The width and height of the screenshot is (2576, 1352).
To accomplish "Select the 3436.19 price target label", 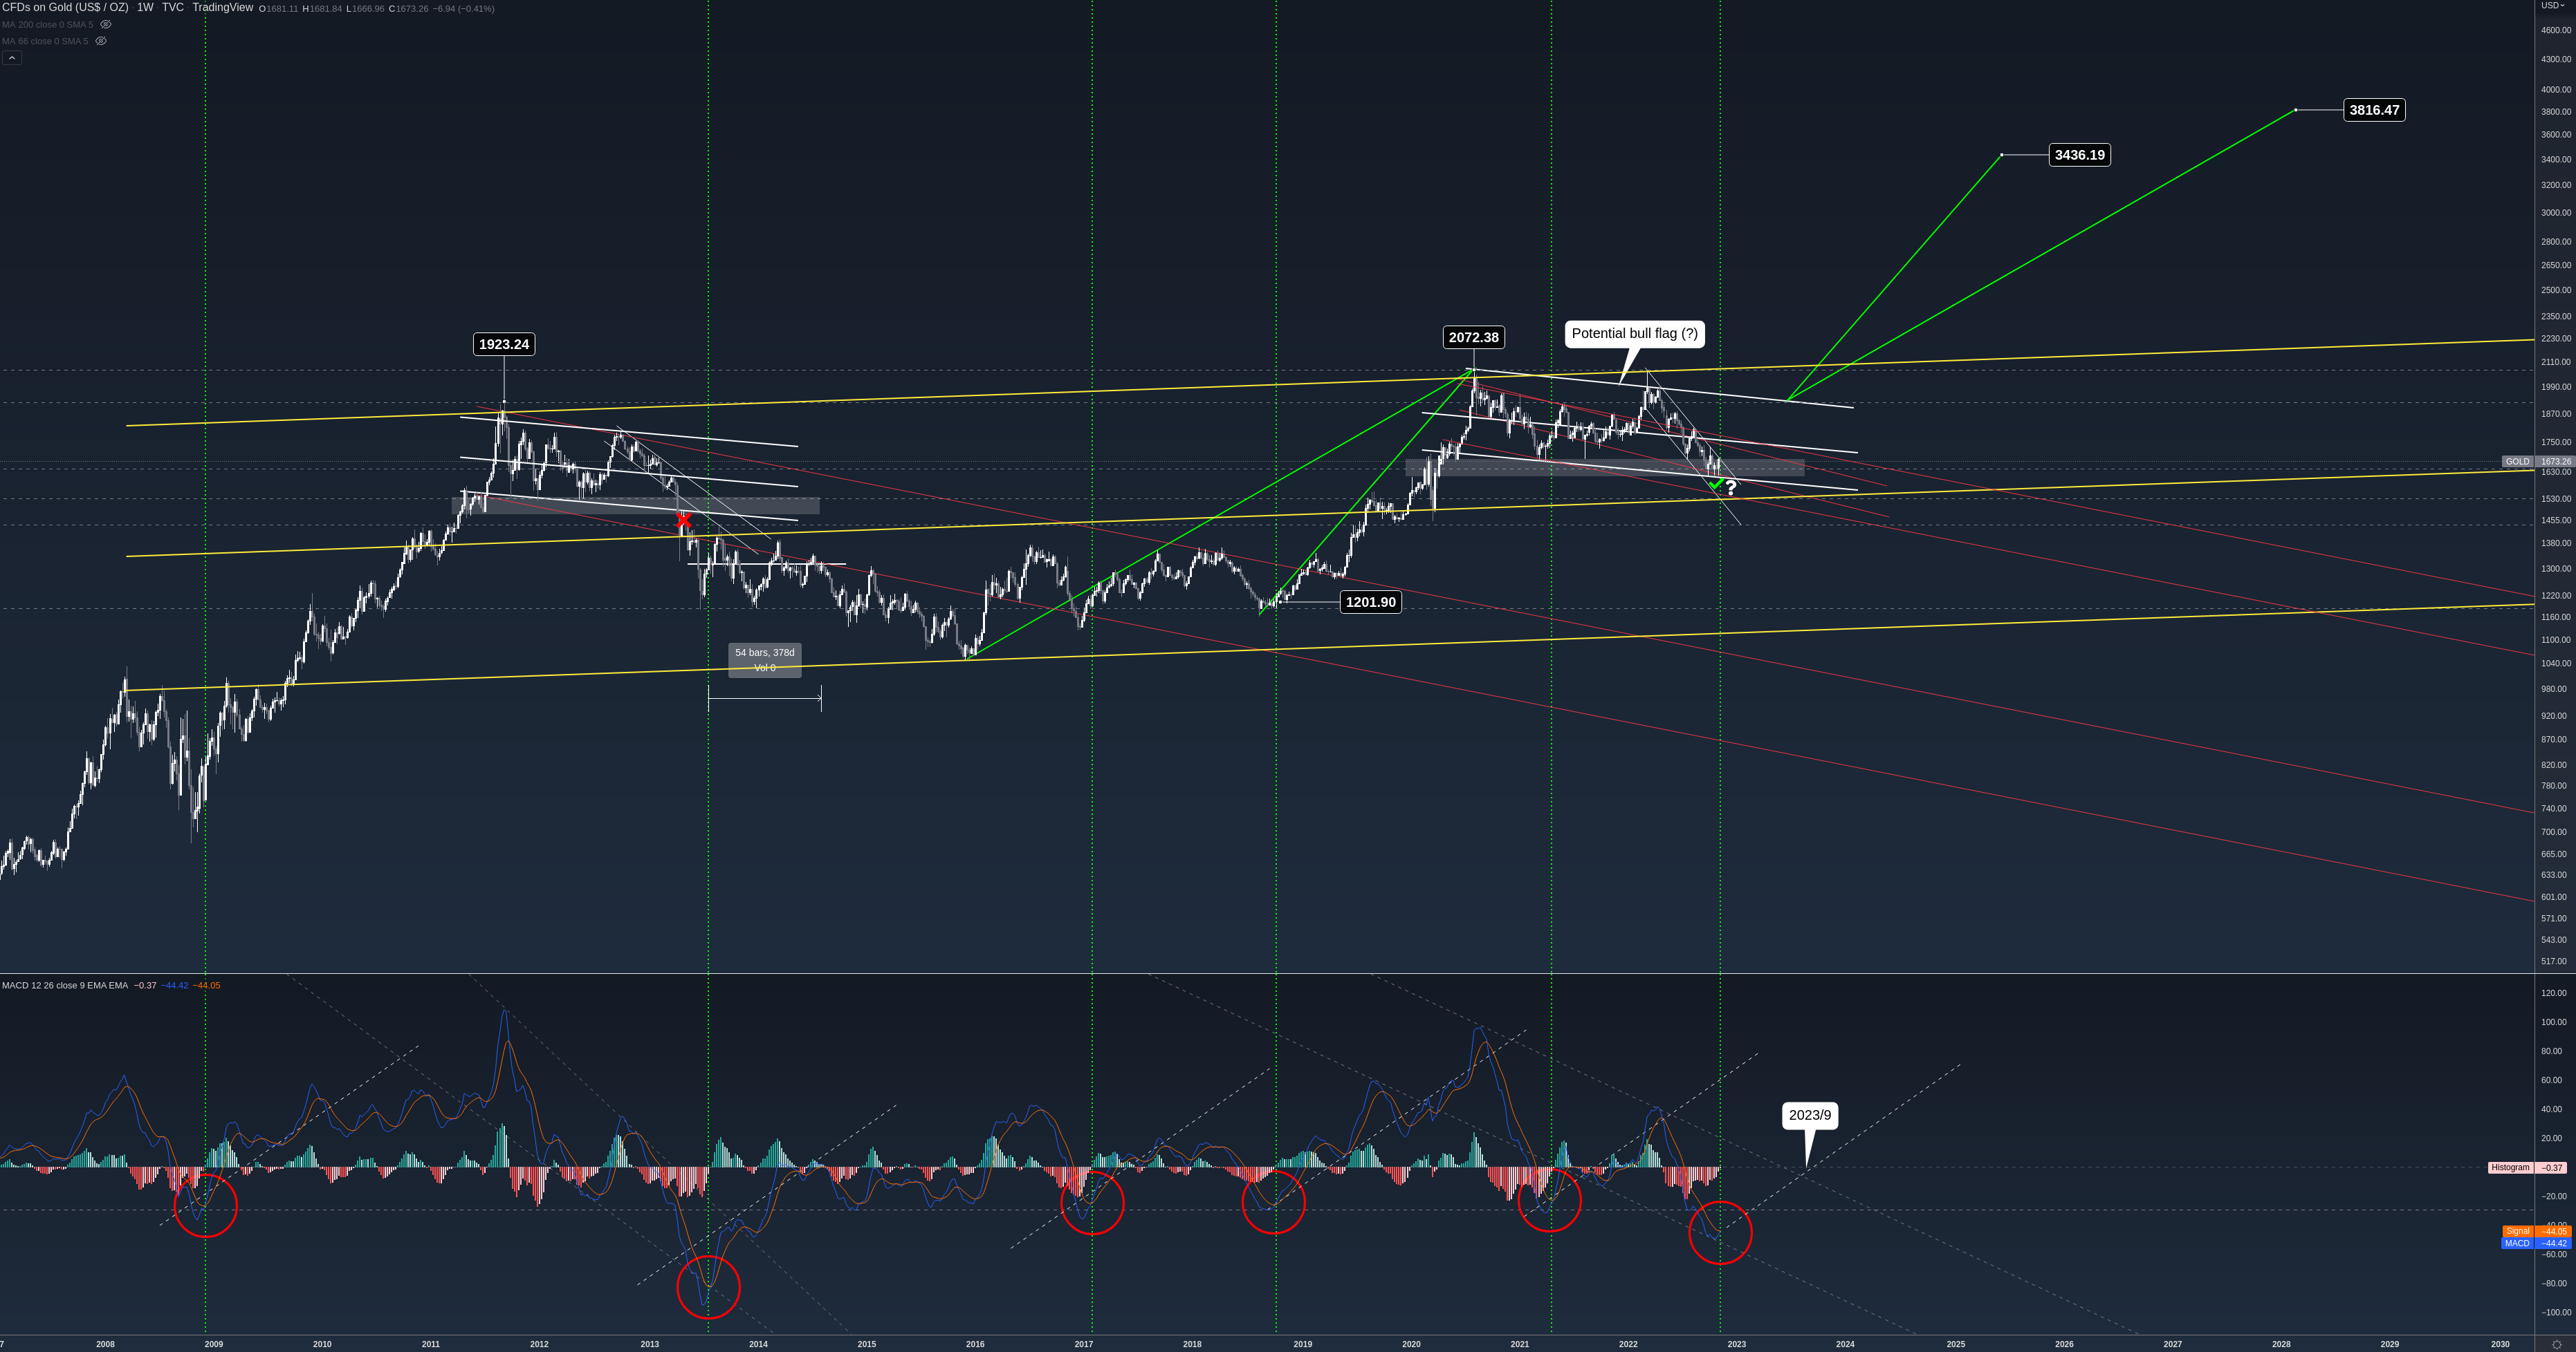I will 2079,155.
